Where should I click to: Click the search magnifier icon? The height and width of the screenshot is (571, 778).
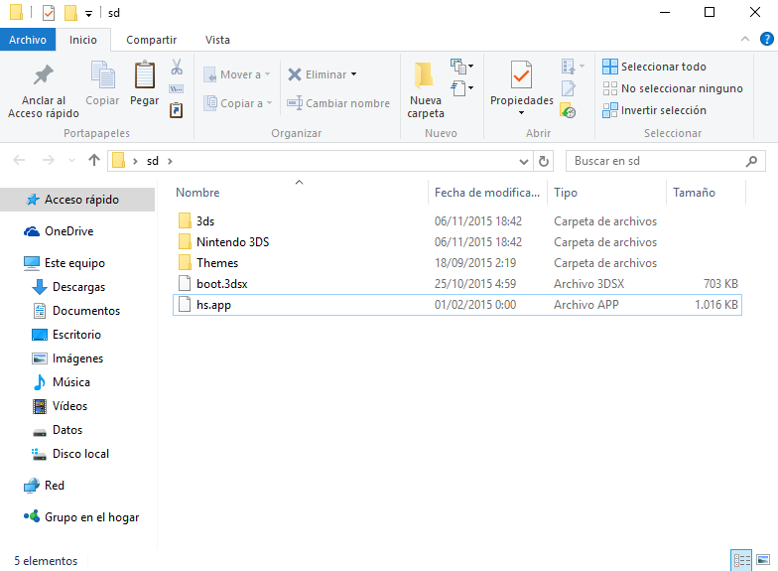pyautogui.click(x=752, y=161)
